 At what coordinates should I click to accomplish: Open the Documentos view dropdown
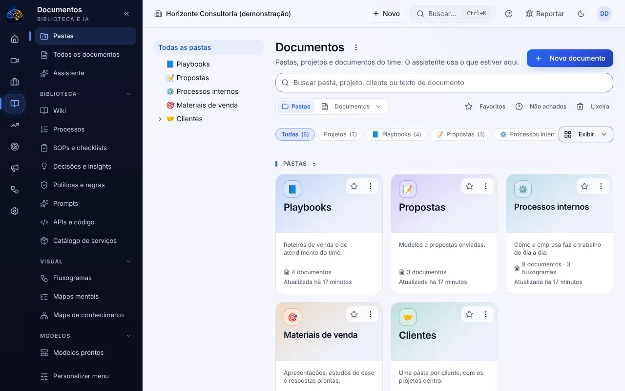[x=352, y=107]
